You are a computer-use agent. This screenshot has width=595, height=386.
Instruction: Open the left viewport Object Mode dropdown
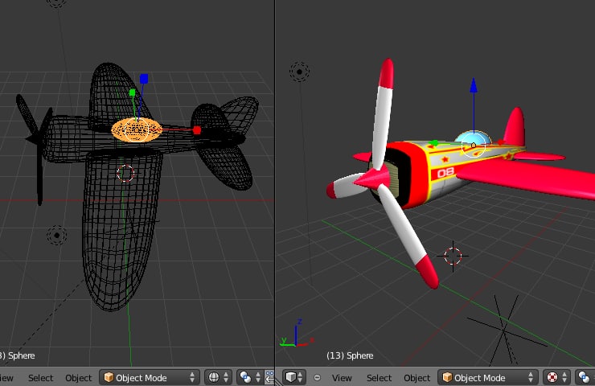(x=150, y=377)
